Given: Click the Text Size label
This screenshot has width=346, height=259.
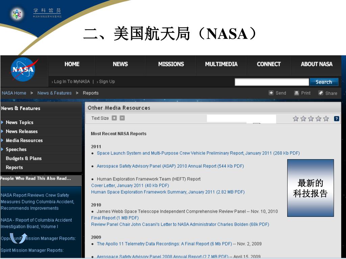Looking at the screenshot, I should [100, 118].
